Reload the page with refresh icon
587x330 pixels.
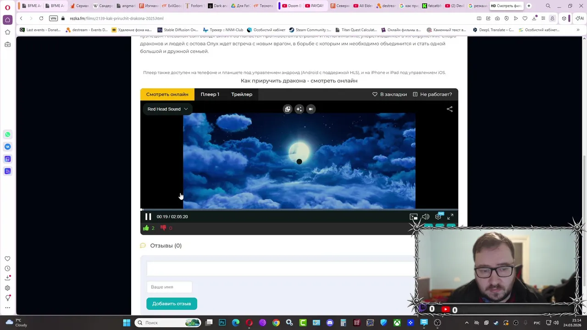[x=41, y=18]
